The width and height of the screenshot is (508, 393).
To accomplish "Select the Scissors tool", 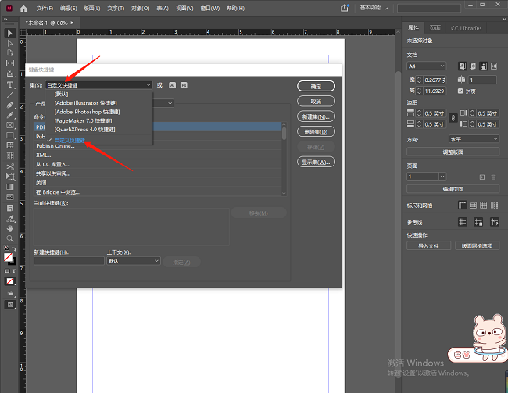I will [x=10, y=166].
